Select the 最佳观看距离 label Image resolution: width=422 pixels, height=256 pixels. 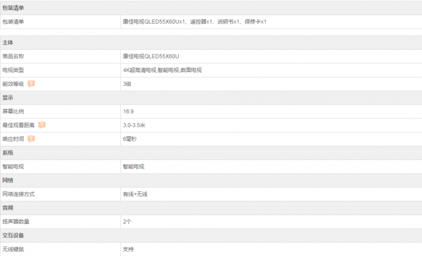pyautogui.click(x=19, y=125)
